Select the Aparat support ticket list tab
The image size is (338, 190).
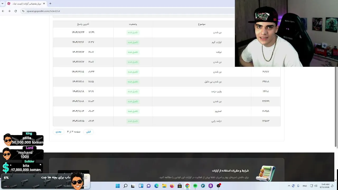point(26,4)
